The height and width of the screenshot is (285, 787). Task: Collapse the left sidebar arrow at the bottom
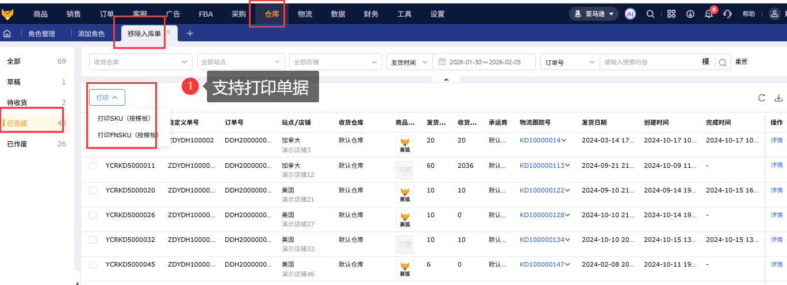[x=77, y=282]
